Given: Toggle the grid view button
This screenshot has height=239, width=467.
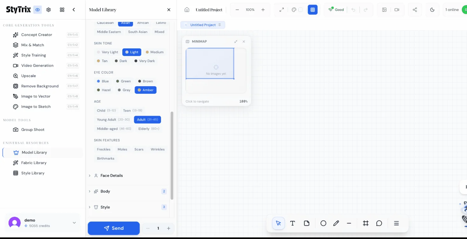Looking at the screenshot, I should [313, 10].
